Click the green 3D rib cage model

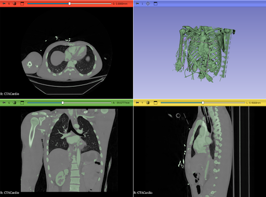pyautogui.click(x=204, y=54)
